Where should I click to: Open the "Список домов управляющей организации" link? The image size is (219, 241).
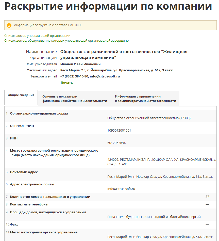pos(37,36)
